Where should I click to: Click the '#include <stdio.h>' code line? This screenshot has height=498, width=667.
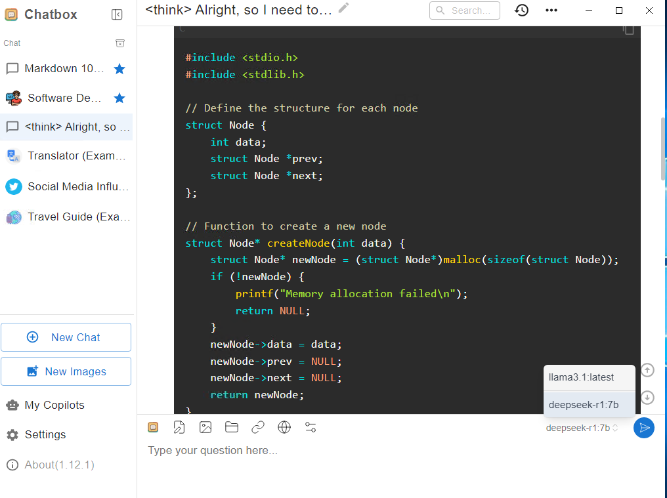tap(242, 58)
